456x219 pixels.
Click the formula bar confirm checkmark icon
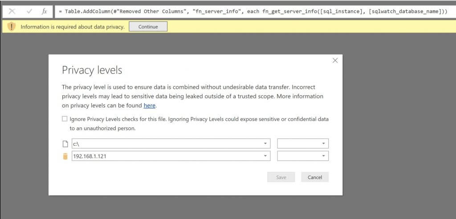29,11
